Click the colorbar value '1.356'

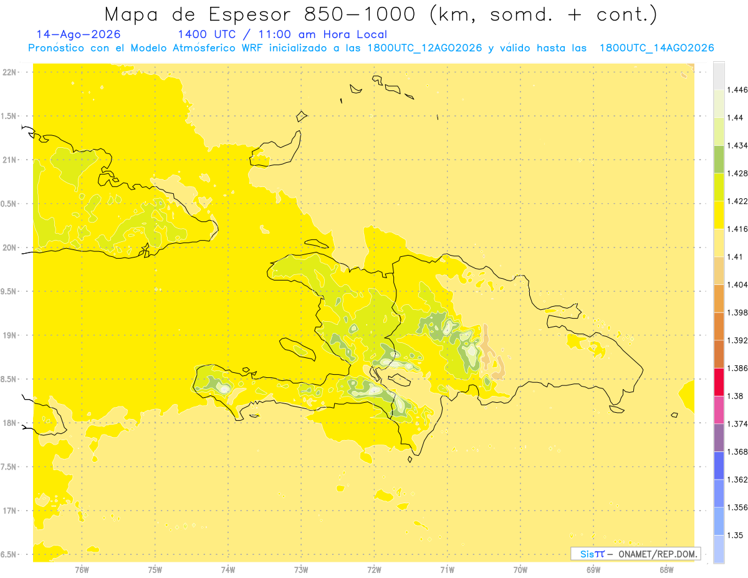pyautogui.click(x=737, y=508)
